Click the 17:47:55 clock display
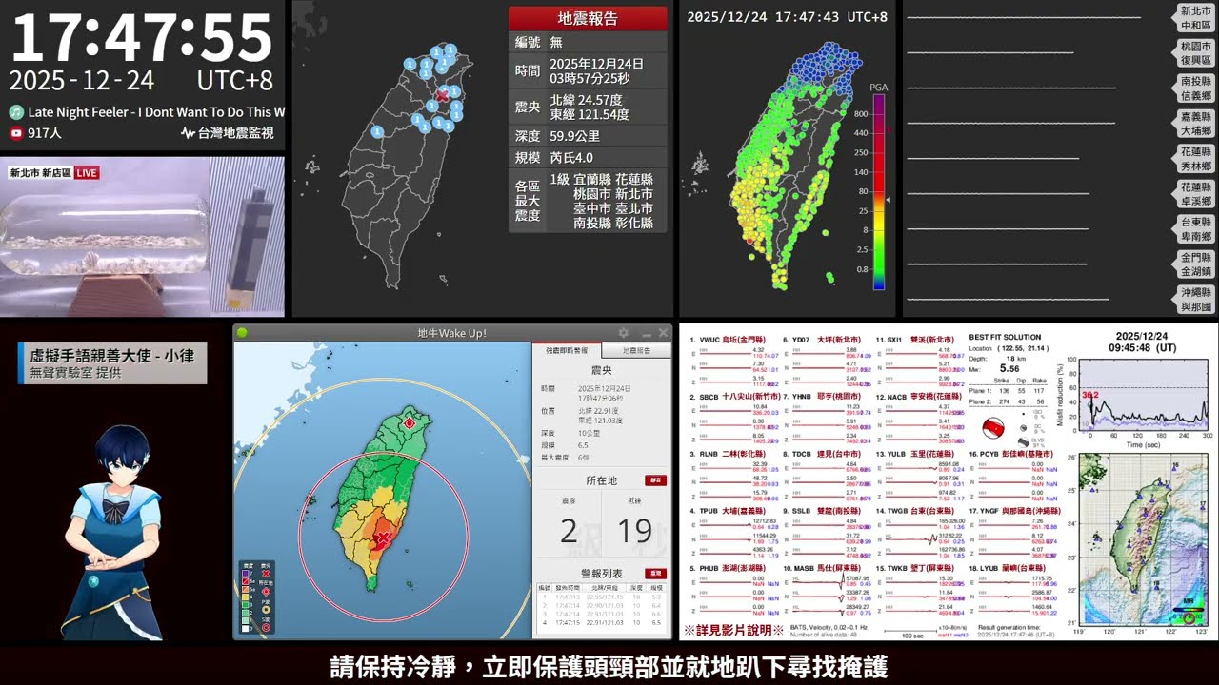Screen dimensions: 1219x685 142,38
